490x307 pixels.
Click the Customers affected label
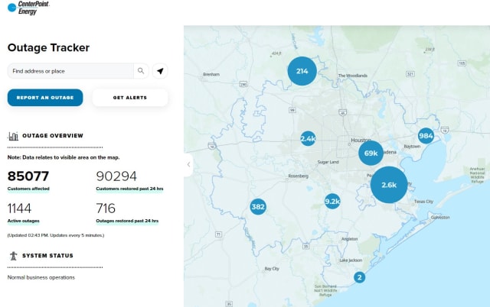[28, 189]
